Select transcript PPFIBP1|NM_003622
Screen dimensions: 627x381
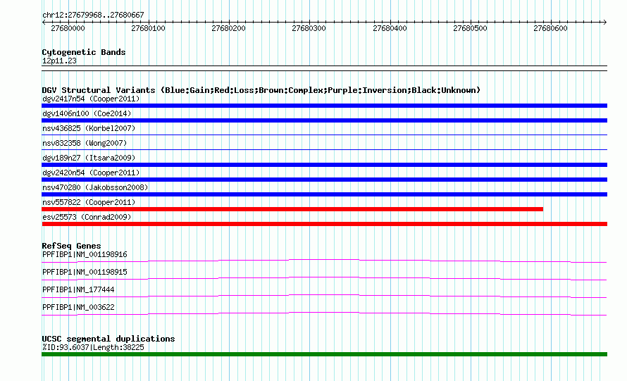(78, 308)
